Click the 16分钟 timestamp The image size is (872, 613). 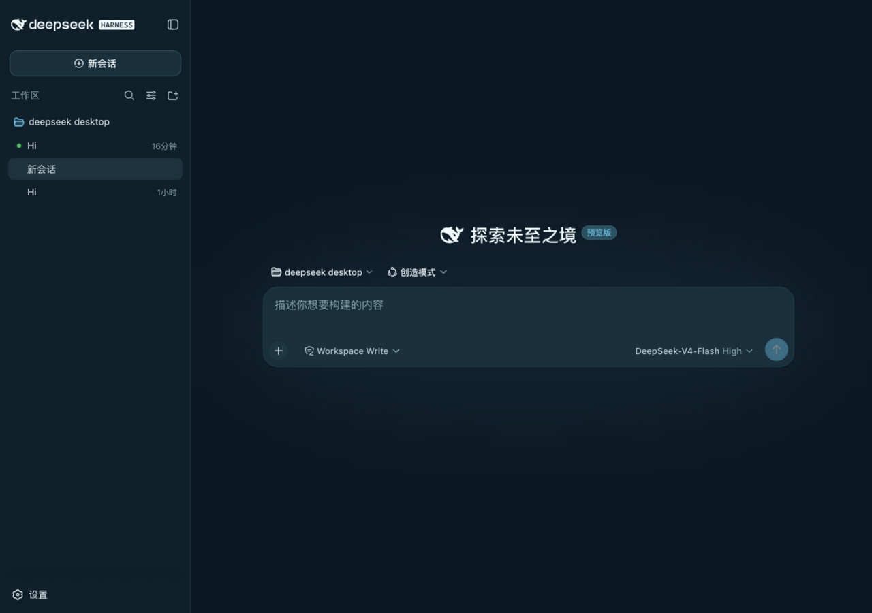pyautogui.click(x=164, y=146)
